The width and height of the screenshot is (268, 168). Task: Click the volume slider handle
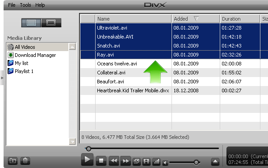[x=197, y=162]
